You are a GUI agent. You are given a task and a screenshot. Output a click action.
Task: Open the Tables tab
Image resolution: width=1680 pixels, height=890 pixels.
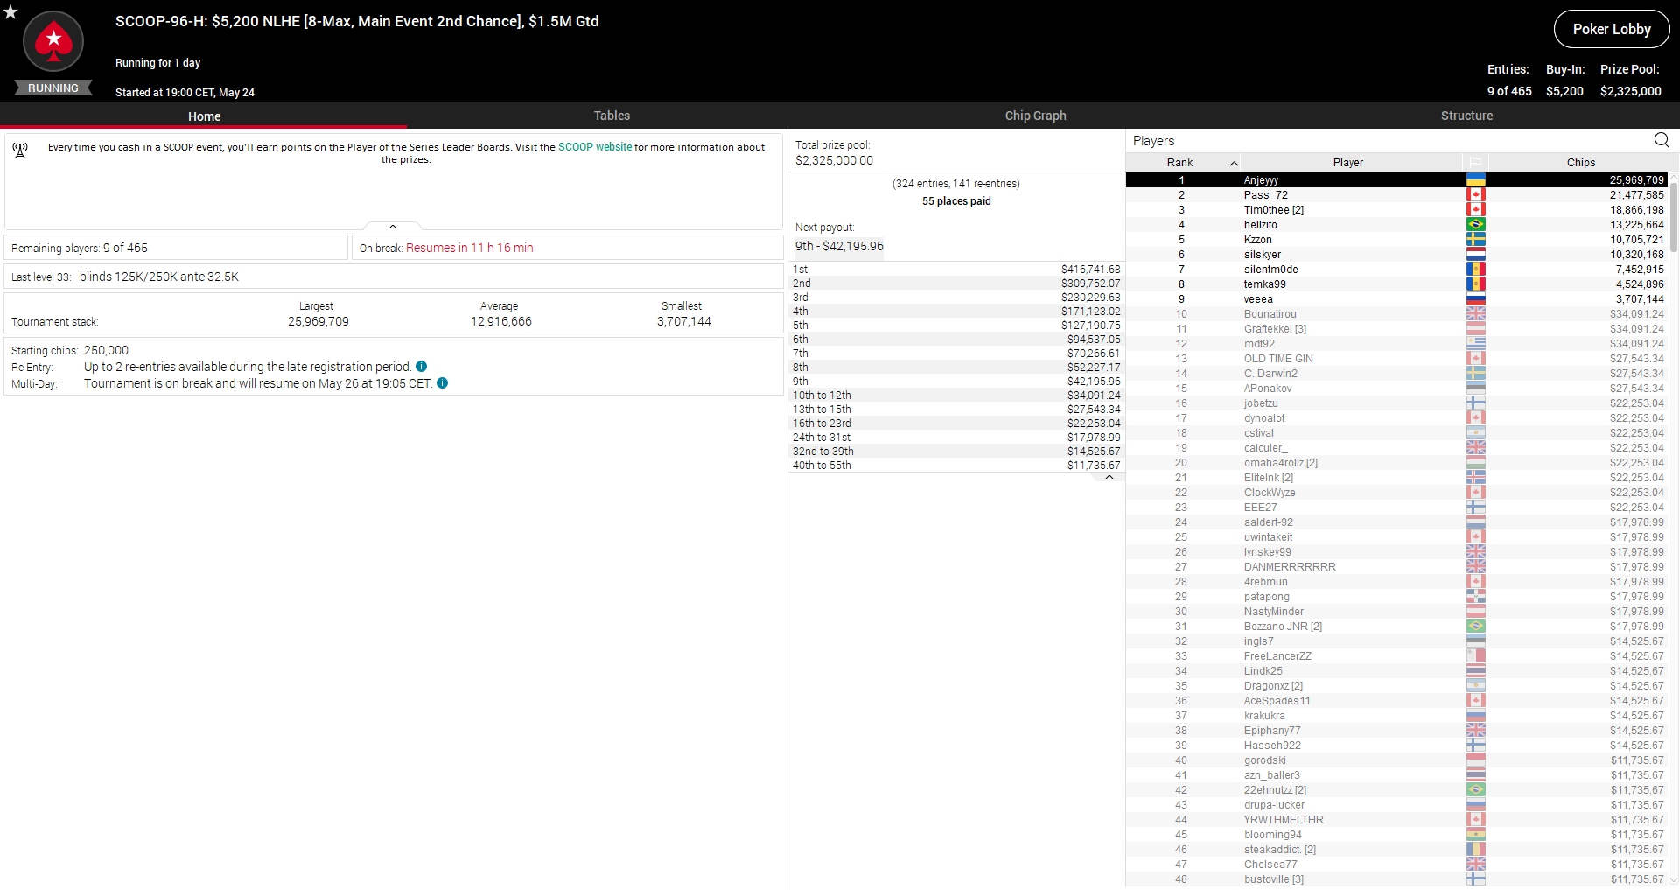click(612, 116)
